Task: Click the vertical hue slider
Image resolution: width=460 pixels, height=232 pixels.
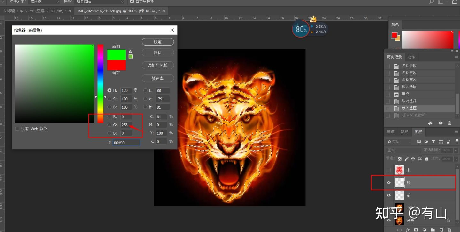Action: point(101,84)
